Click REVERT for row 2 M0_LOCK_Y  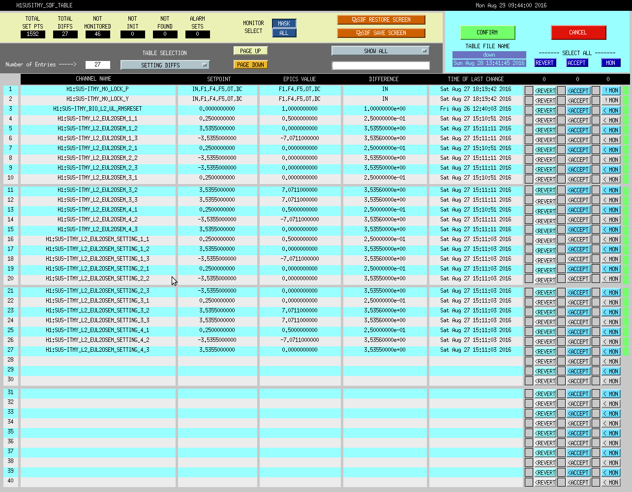pos(545,100)
